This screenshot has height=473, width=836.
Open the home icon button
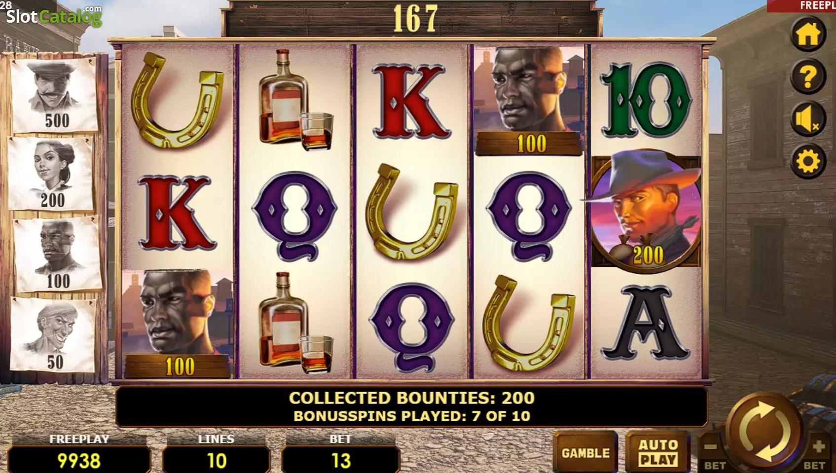(808, 35)
